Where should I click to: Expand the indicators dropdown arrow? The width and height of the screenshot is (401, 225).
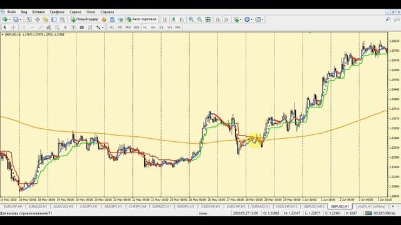[x=241, y=19]
